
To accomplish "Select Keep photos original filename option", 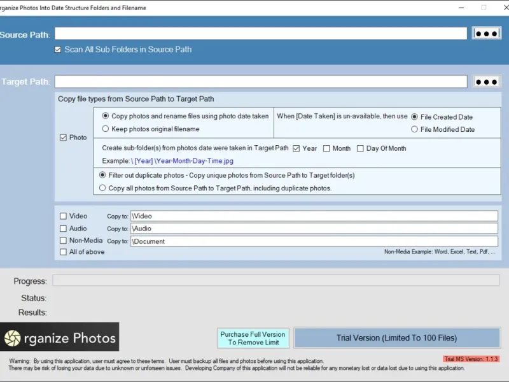I will click(105, 129).
